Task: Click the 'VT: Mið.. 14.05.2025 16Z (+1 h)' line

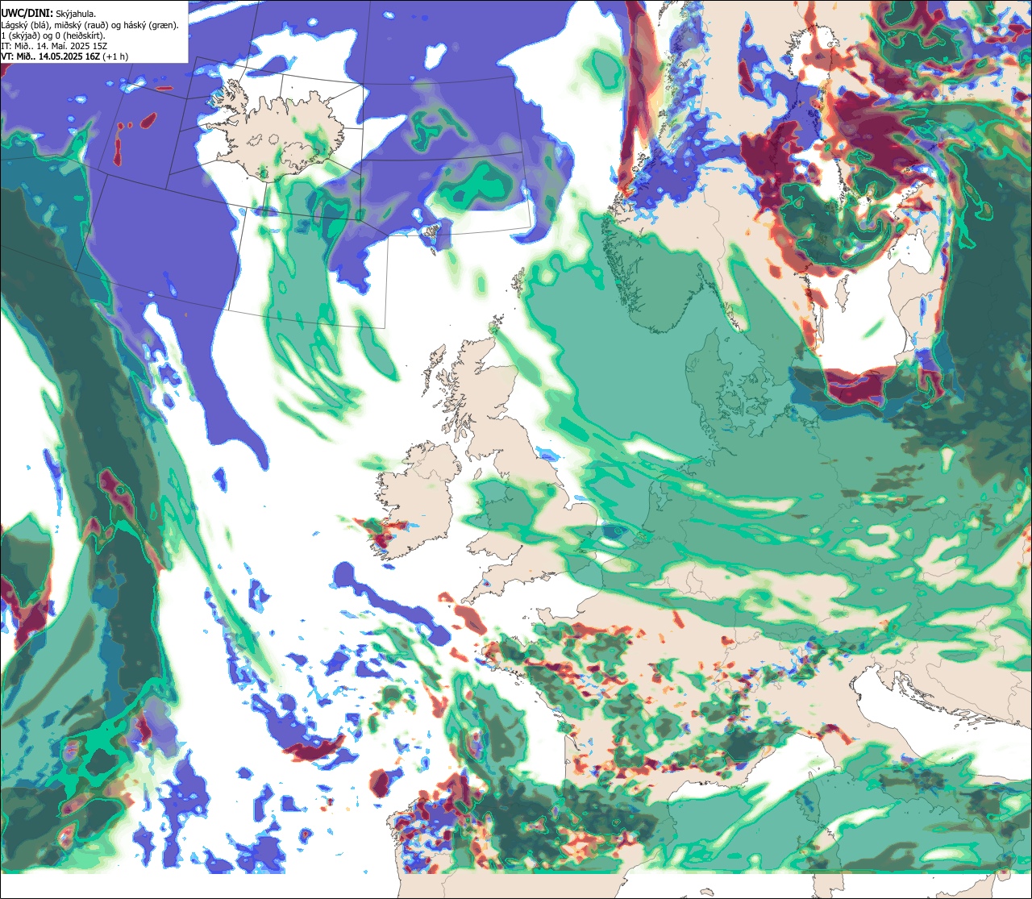Action: (x=64, y=56)
